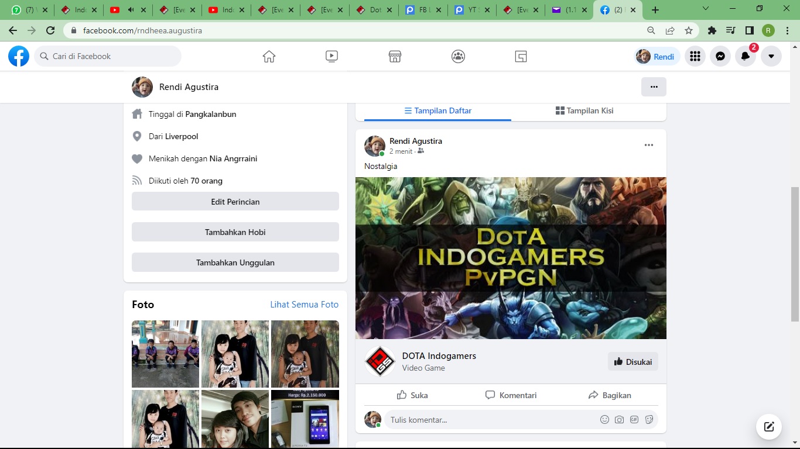This screenshot has width=800, height=449.
Task: Open the profile three-dot options button
Action: pos(654,87)
